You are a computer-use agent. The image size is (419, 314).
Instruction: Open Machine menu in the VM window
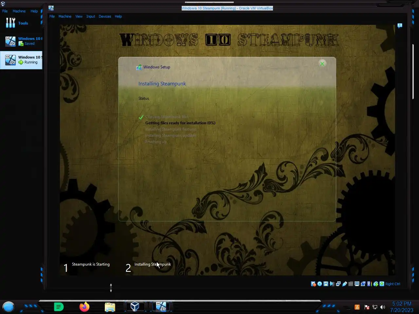tap(65, 16)
